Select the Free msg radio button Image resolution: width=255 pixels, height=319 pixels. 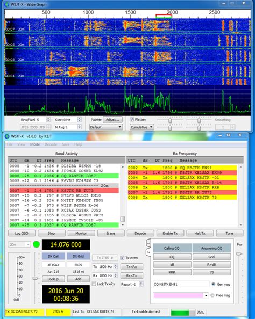[x=212, y=295]
